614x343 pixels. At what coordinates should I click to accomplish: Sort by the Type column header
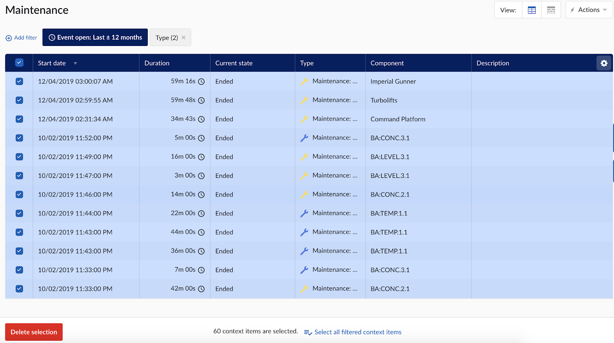(x=307, y=63)
